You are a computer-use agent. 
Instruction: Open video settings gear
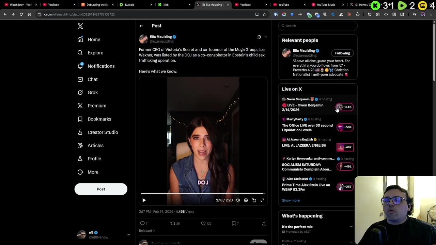pos(246,200)
